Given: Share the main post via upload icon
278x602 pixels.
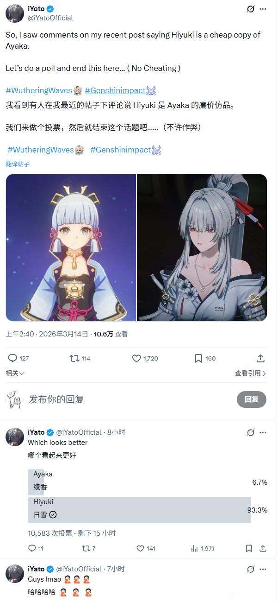Looking at the screenshot, I should click(x=260, y=358).
